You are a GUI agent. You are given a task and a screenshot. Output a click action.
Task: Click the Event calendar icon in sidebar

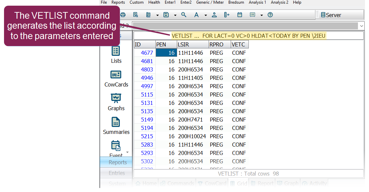[116, 146]
